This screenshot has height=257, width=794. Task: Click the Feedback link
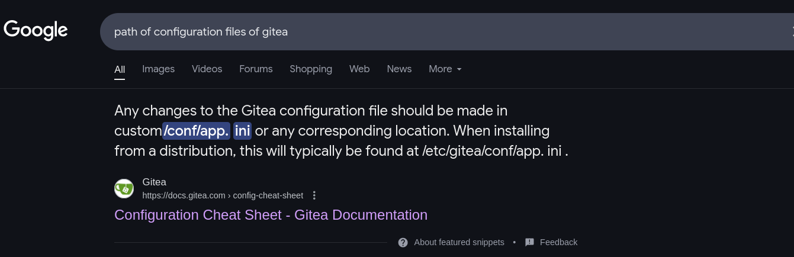pyautogui.click(x=558, y=242)
